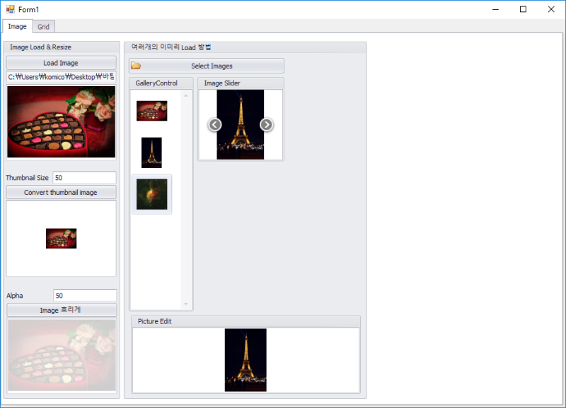Click the Image 흐리게 button
The height and width of the screenshot is (408, 566).
61,309
